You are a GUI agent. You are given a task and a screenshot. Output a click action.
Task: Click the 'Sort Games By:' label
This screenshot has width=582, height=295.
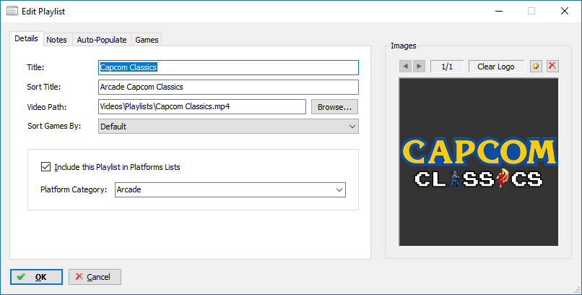[x=54, y=126]
